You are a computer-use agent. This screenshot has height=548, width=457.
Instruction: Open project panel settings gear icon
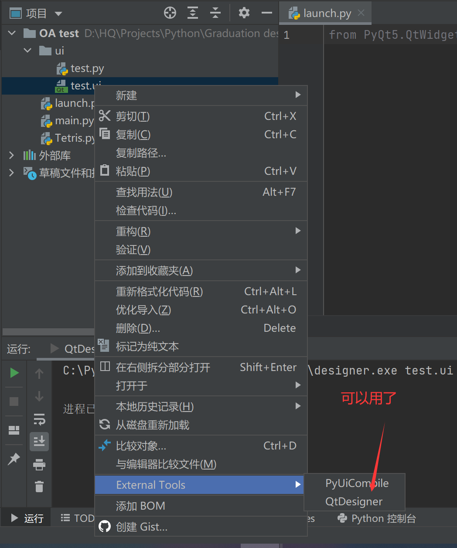[x=244, y=13]
